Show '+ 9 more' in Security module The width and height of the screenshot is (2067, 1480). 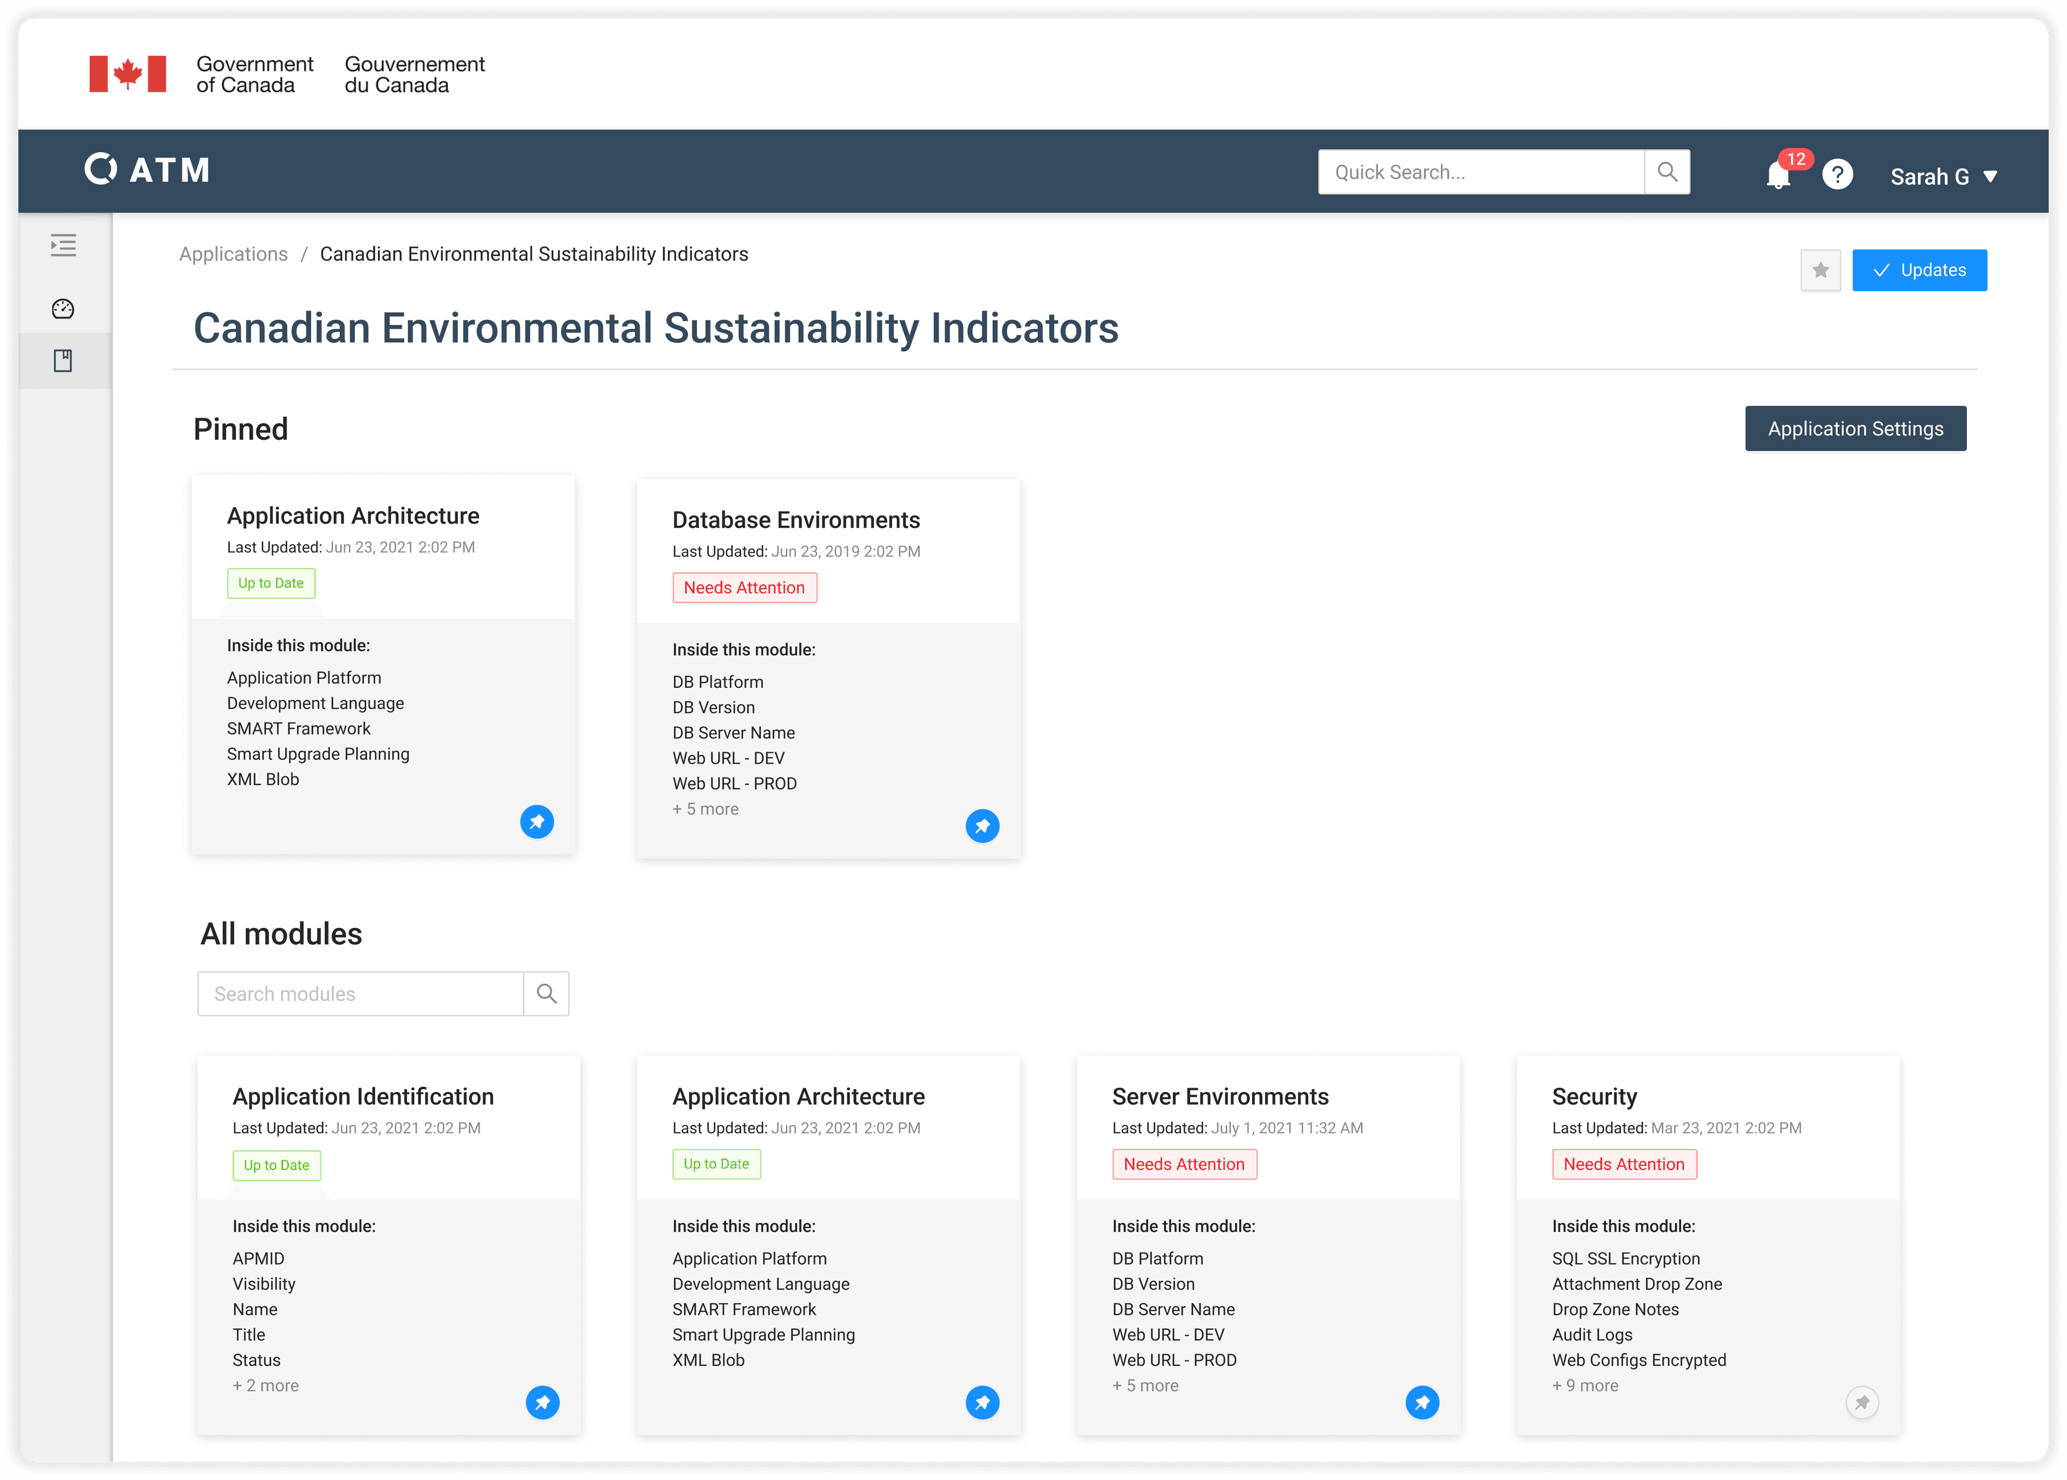pyautogui.click(x=1585, y=1385)
